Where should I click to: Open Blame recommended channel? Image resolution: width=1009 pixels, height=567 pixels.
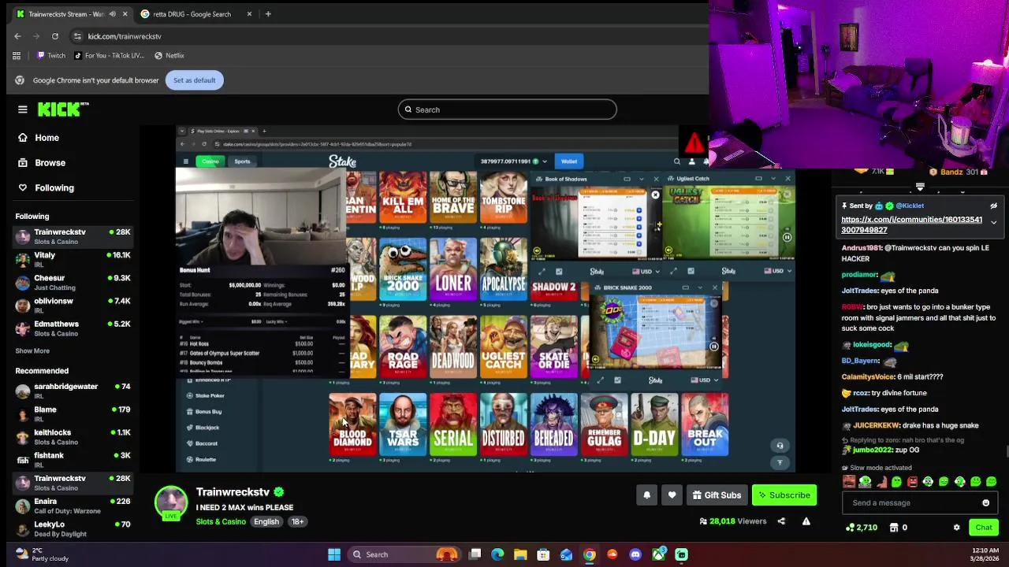[73, 413]
